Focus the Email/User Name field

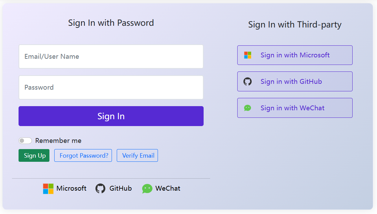click(x=111, y=57)
